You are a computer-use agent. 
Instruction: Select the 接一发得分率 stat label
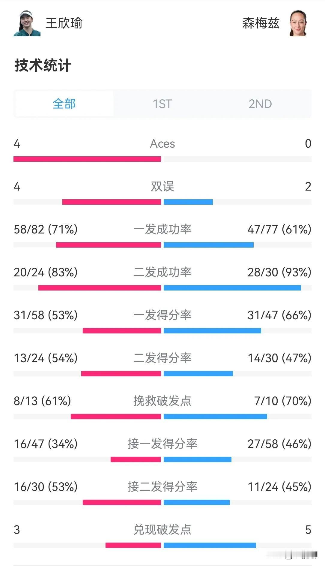point(162,444)
